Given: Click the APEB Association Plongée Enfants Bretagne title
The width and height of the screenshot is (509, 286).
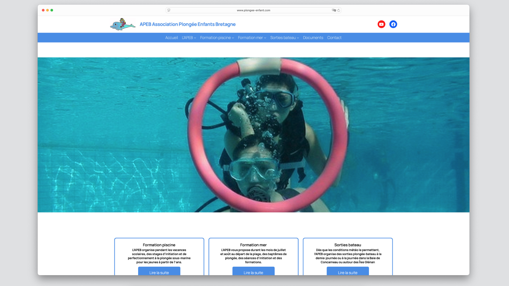Looking at the screenshot, I should [x=188, y=24].
